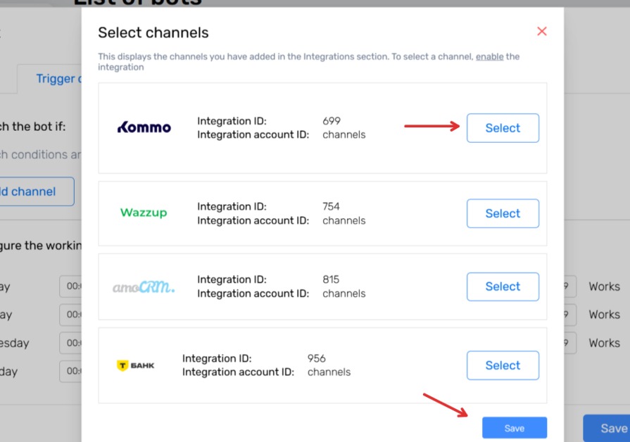Select the T-Bank integration channel
Screen dimensions: 630x442
[503, 365]
